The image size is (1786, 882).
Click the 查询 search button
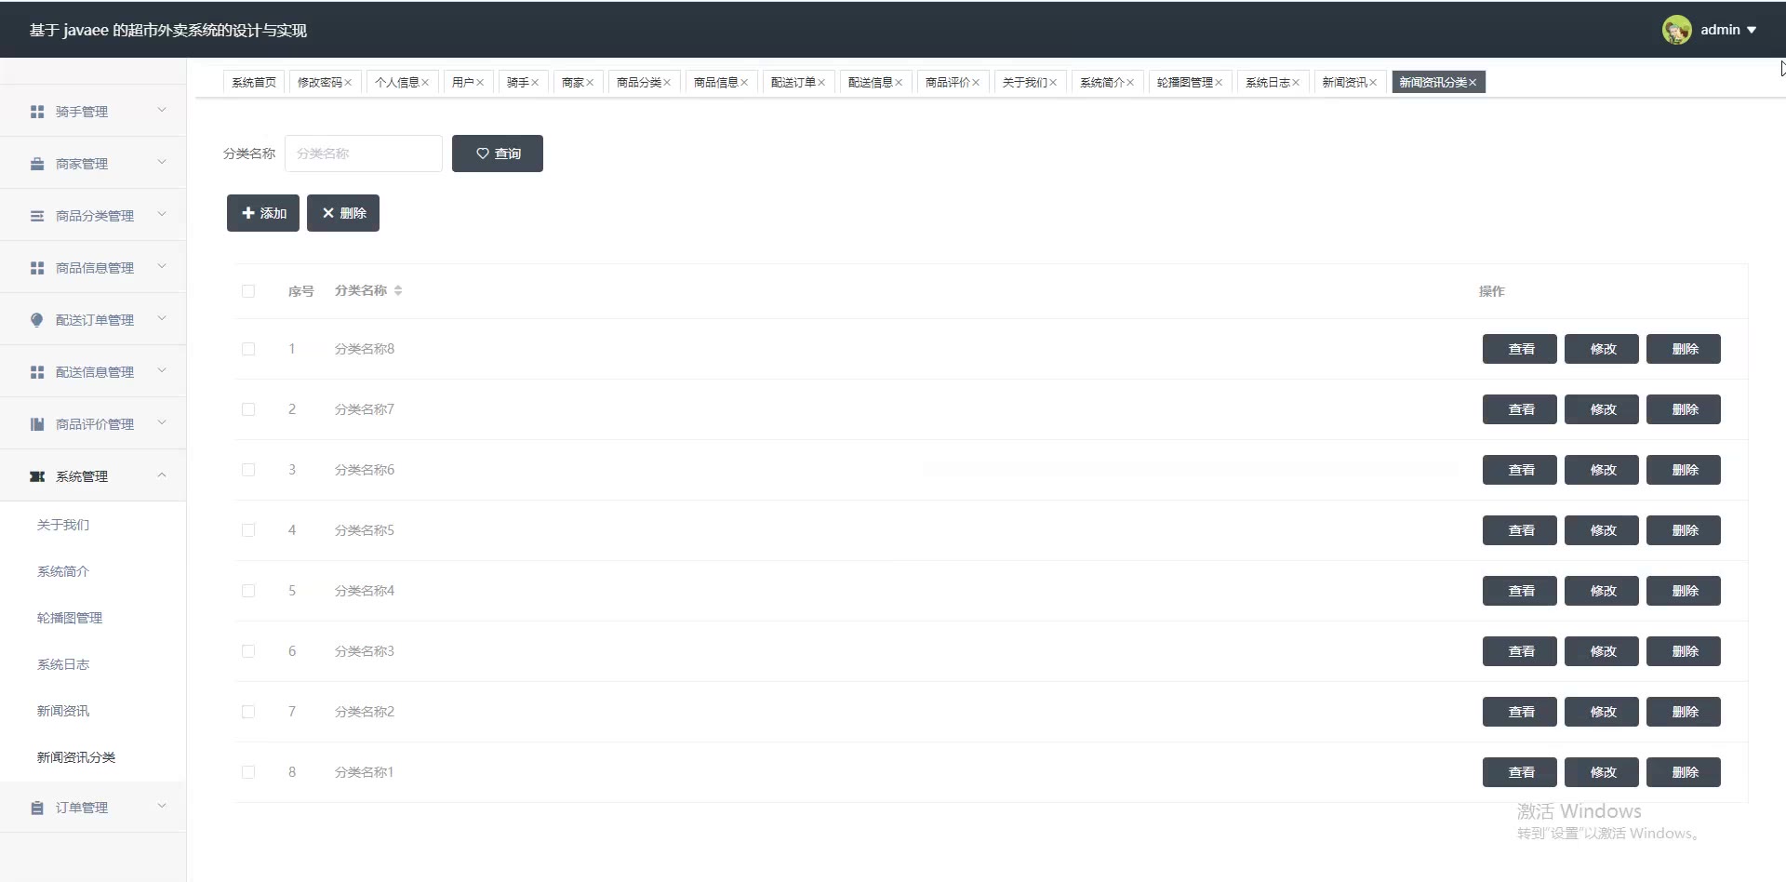[x=498, y=154]
